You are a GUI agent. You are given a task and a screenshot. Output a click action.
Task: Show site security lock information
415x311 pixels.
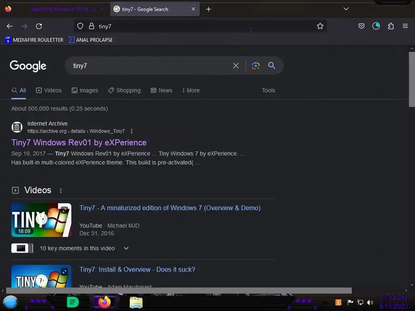[92, 26]
